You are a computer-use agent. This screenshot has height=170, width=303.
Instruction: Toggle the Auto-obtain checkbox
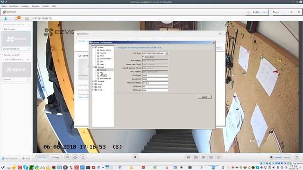coord(143,57)
